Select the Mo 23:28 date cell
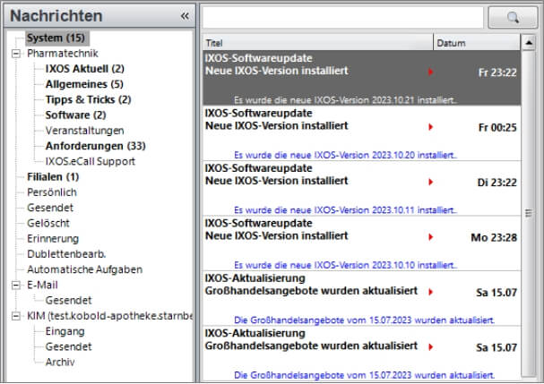 (494, 237)
